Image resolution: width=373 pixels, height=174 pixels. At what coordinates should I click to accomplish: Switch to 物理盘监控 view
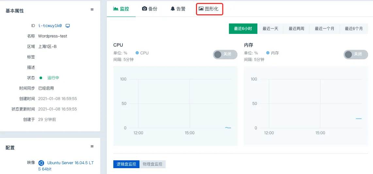(153, 164)
